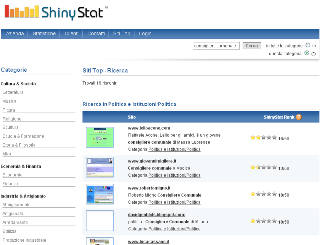The height and width of the screenshot is (245, 322).
Task: Select Artigianato subcategory link
Action: coord(13,213)
